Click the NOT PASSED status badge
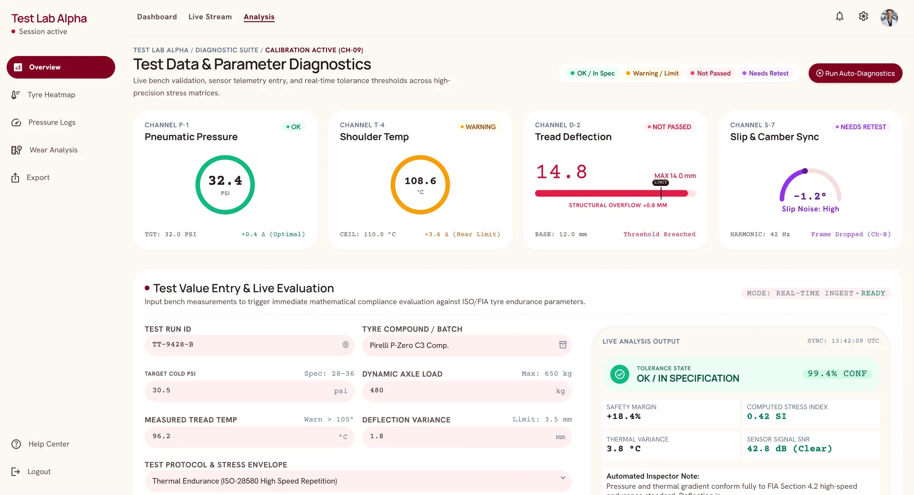 (x=669, y=127)
